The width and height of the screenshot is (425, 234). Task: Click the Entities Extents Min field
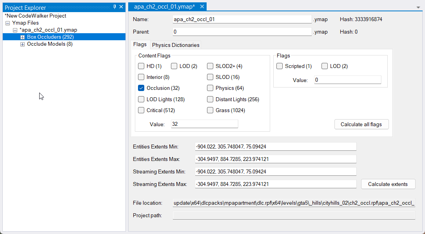click(x=275, y=147)
